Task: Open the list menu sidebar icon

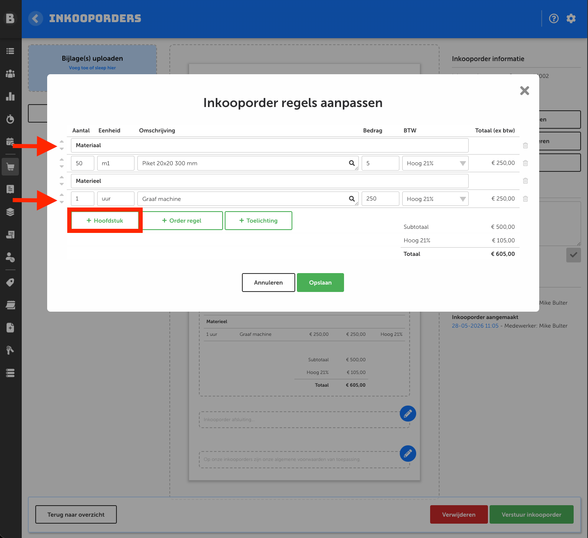Action: coord(10,51)
